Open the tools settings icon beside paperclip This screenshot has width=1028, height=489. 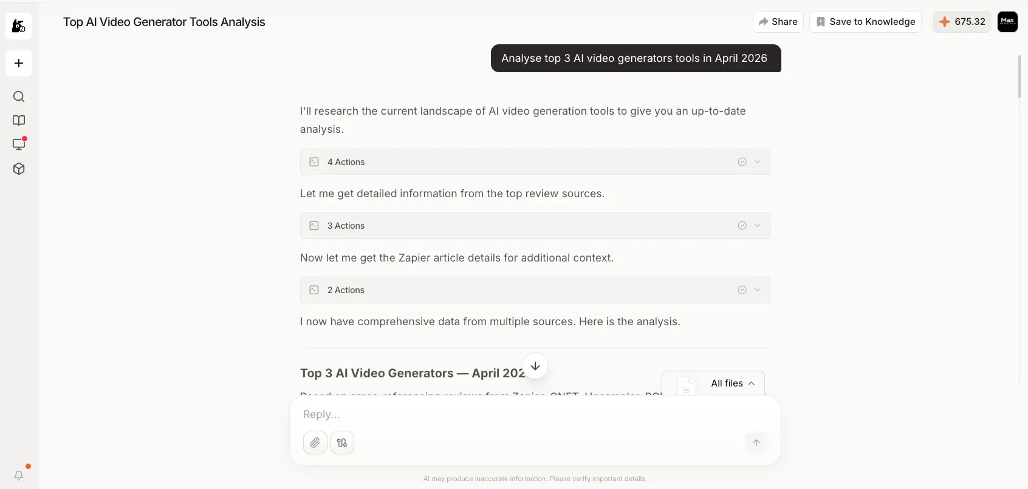point(342,443)
